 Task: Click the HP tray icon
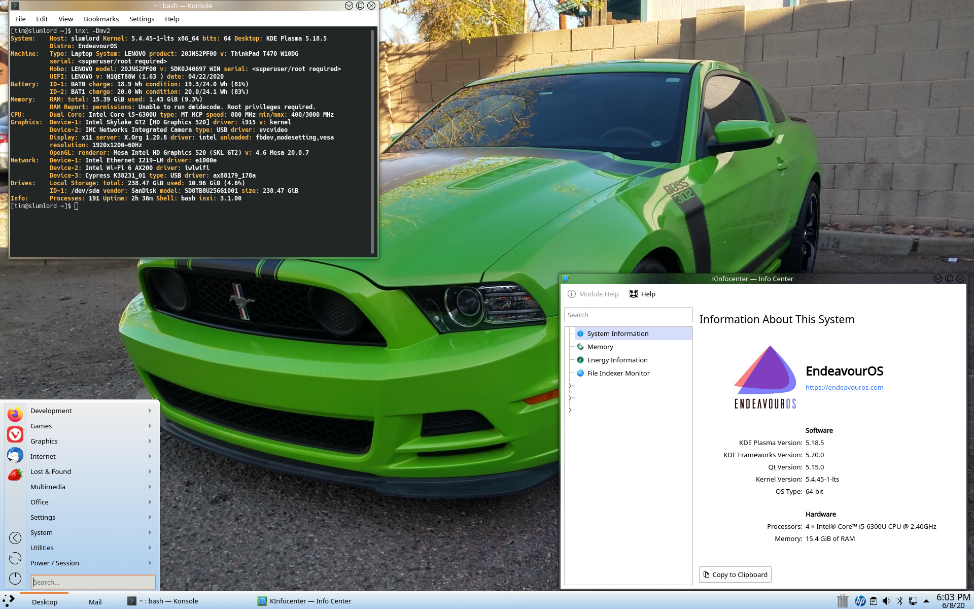click(x=860, y=601)
